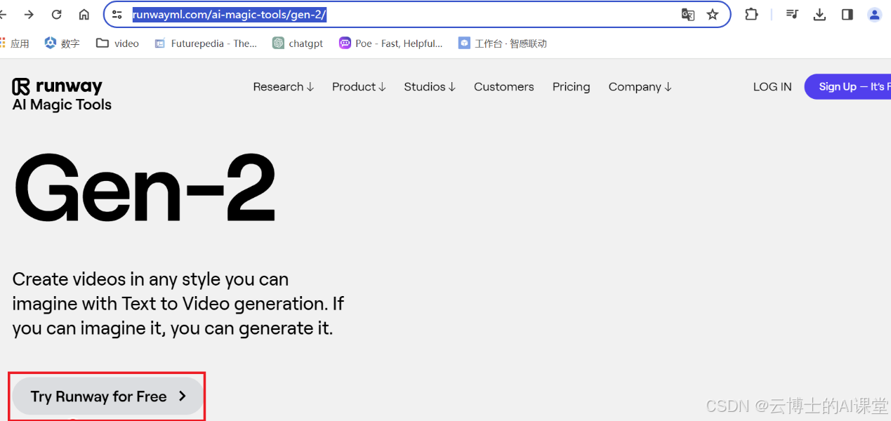Go forward in browser history
Viewport: 891px width, 421px height.
click(x=29, y=14)
